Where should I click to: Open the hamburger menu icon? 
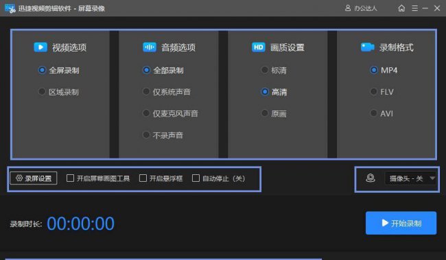pyautogui.click(x=414, y=8)
